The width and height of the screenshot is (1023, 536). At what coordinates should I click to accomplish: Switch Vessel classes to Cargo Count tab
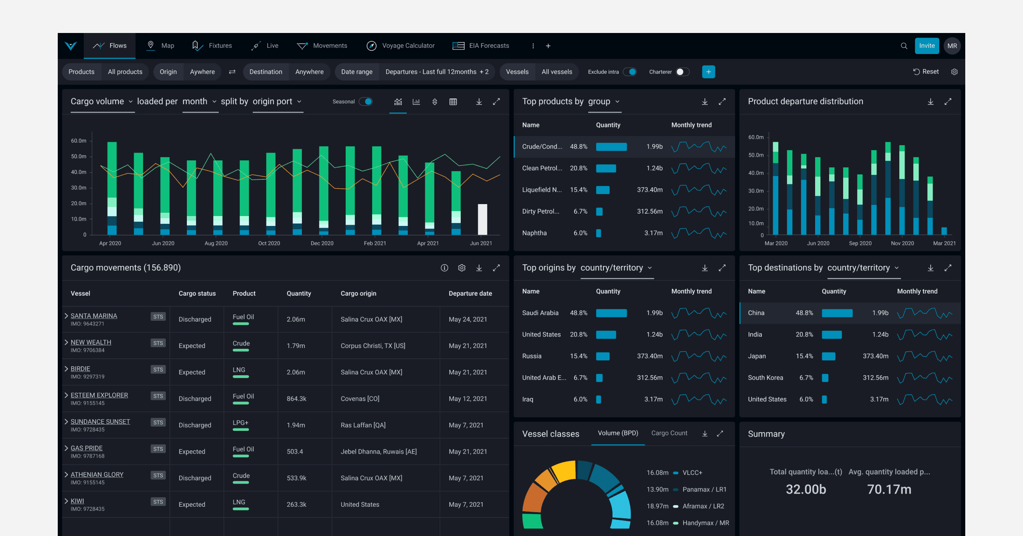click(669, 433)
